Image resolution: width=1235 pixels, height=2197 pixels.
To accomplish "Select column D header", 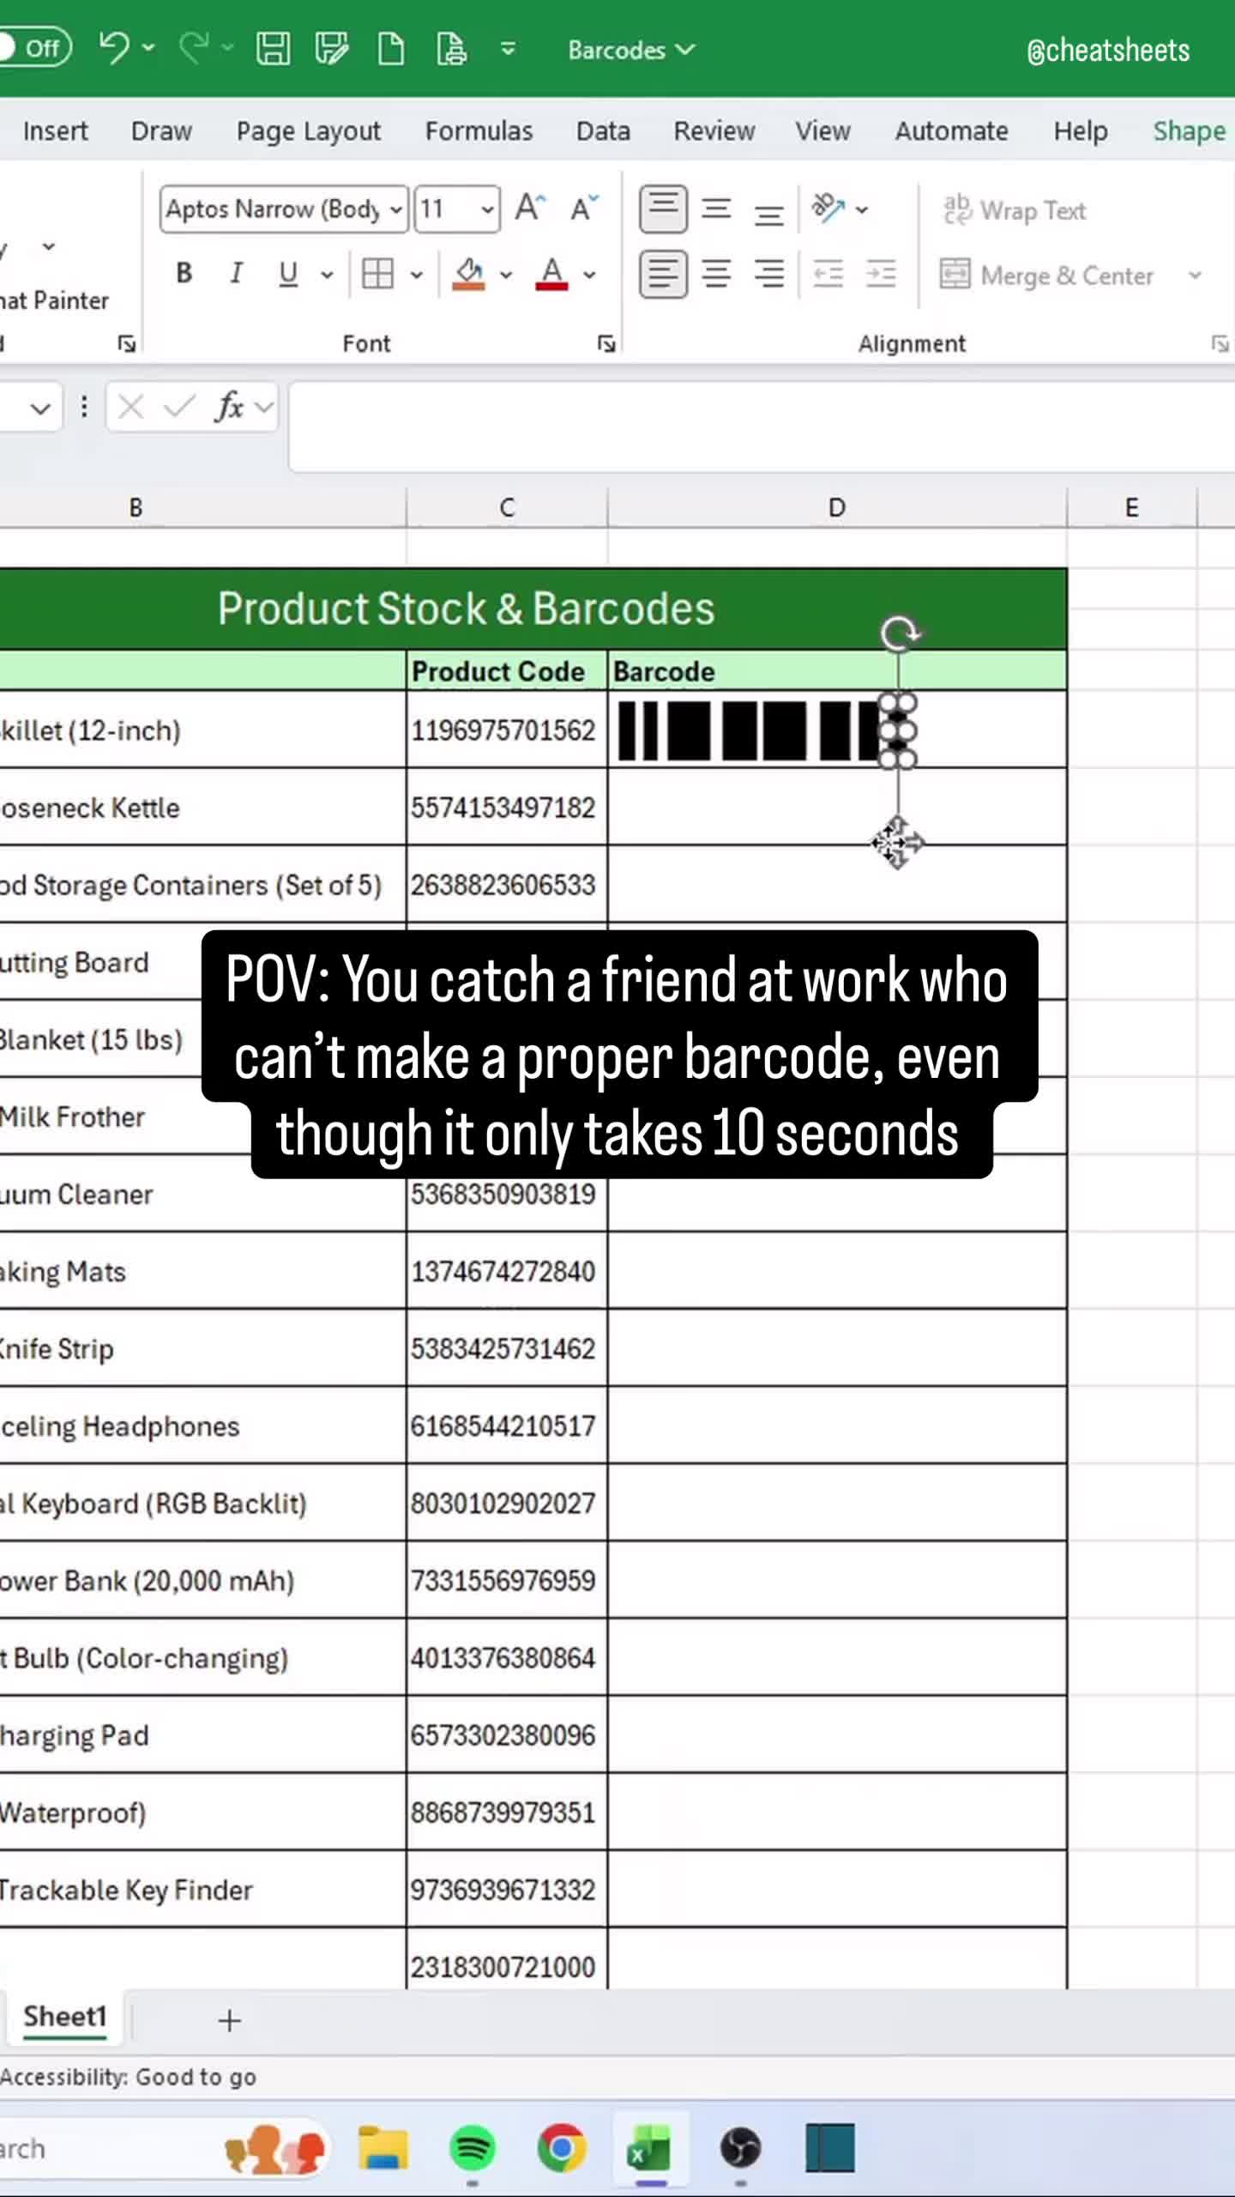I will point(837,507).
